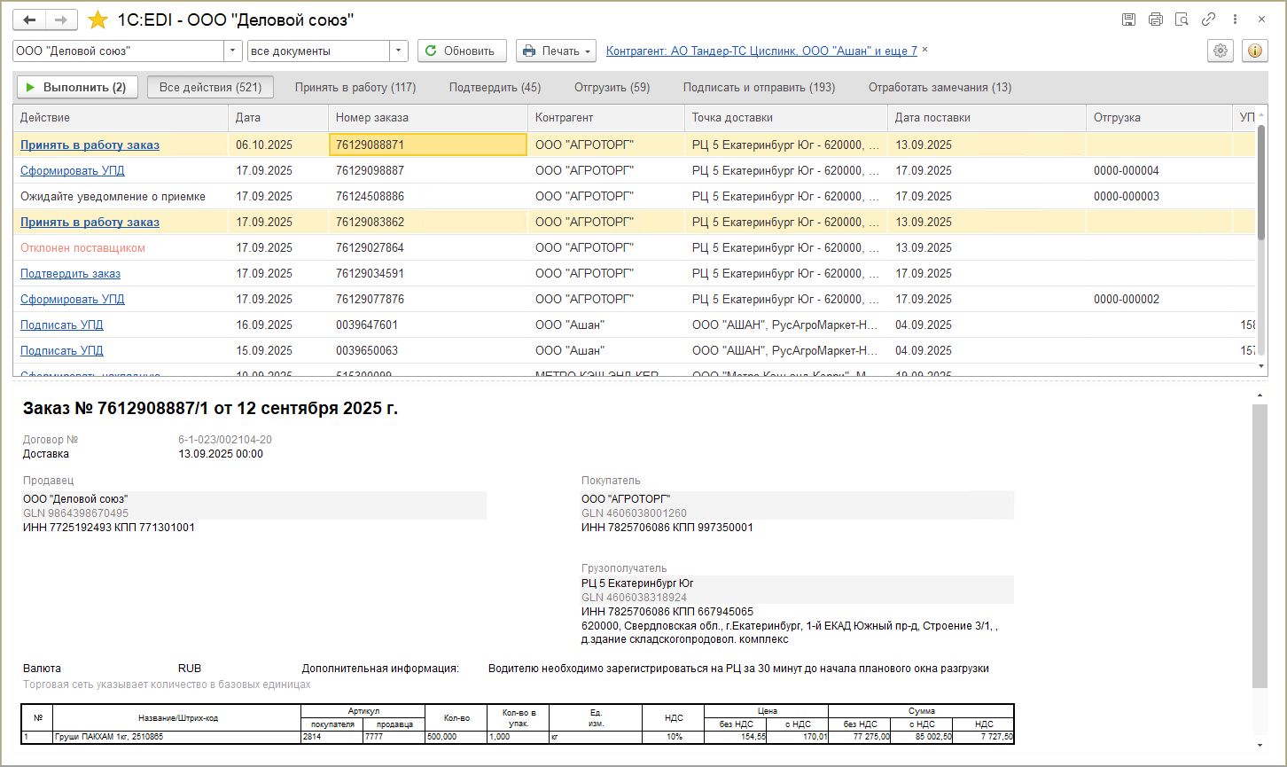
Task: Open the three-dot more options menu
Action: click(1235, 20)
